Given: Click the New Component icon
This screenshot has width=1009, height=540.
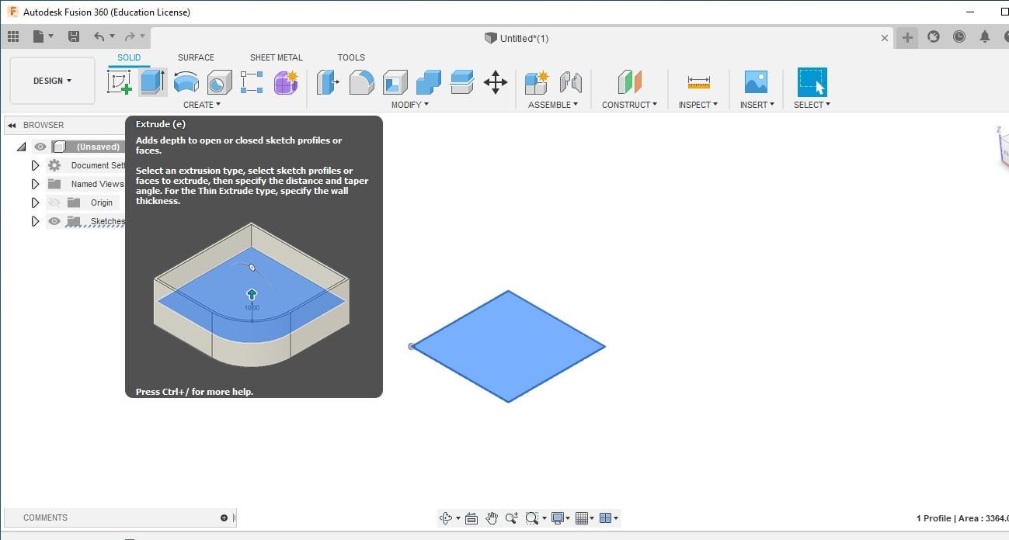Looking at the screenshot, I should [536, 81].
